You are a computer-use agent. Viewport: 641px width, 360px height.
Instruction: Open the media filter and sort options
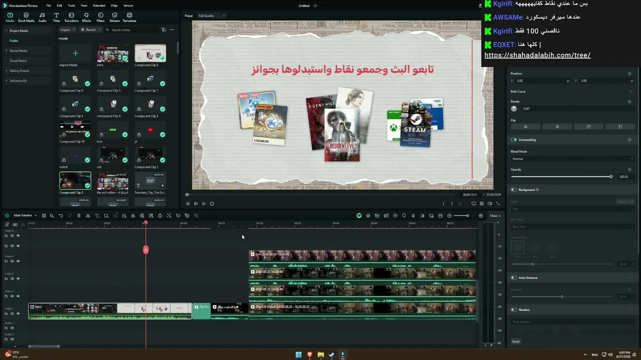pos(164,30)
